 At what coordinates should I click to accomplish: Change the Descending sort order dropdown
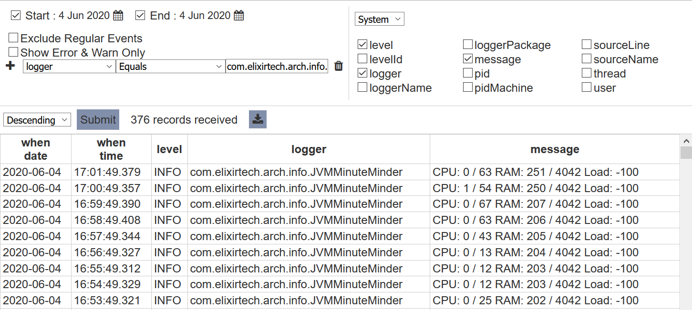(x=37, y=120)
